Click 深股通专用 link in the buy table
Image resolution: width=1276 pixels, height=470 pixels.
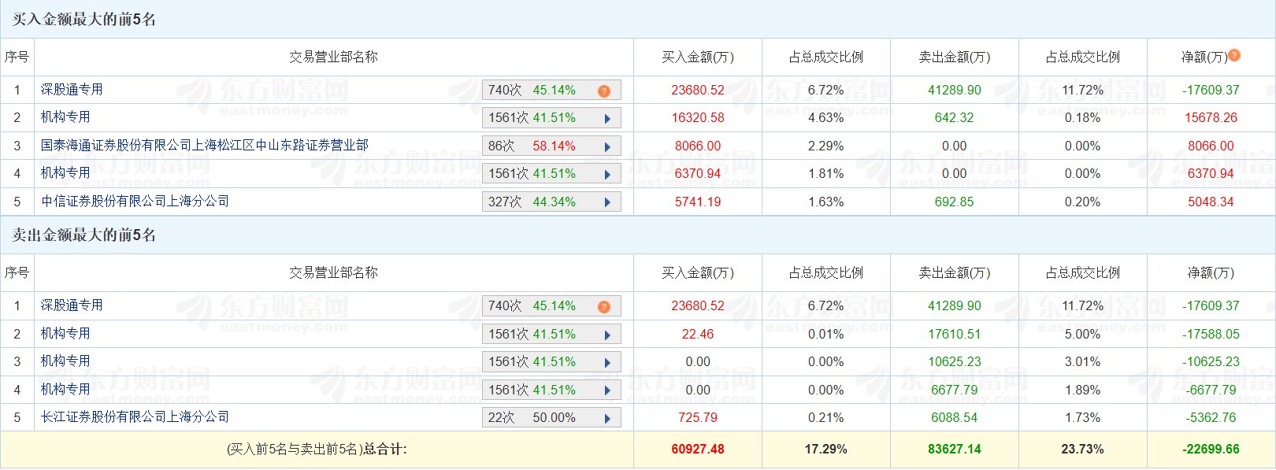(x=72, y=90)
